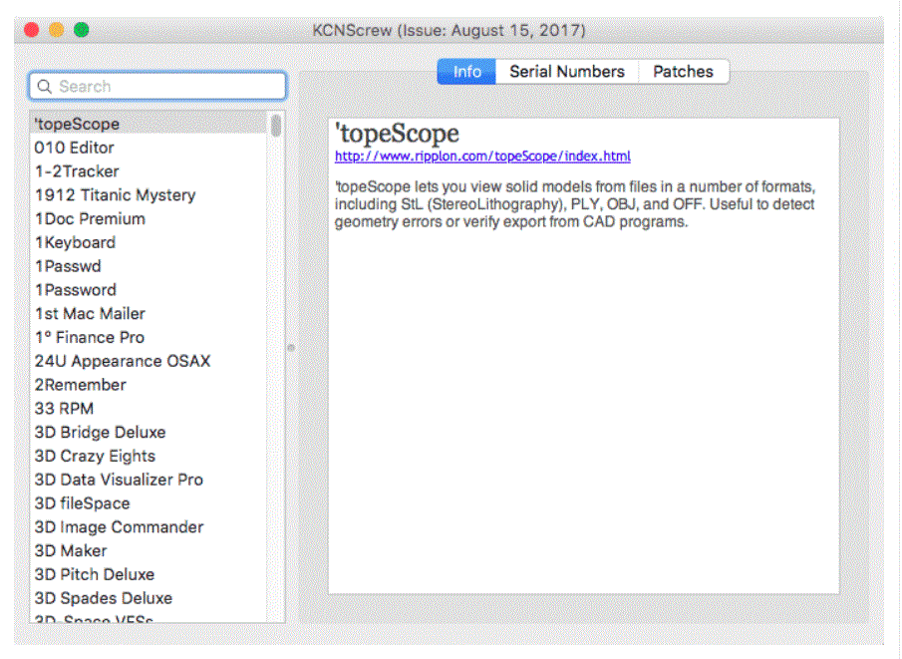
Task: Pick 3D Pitch Deluxe entry
Action: [149, 574]
